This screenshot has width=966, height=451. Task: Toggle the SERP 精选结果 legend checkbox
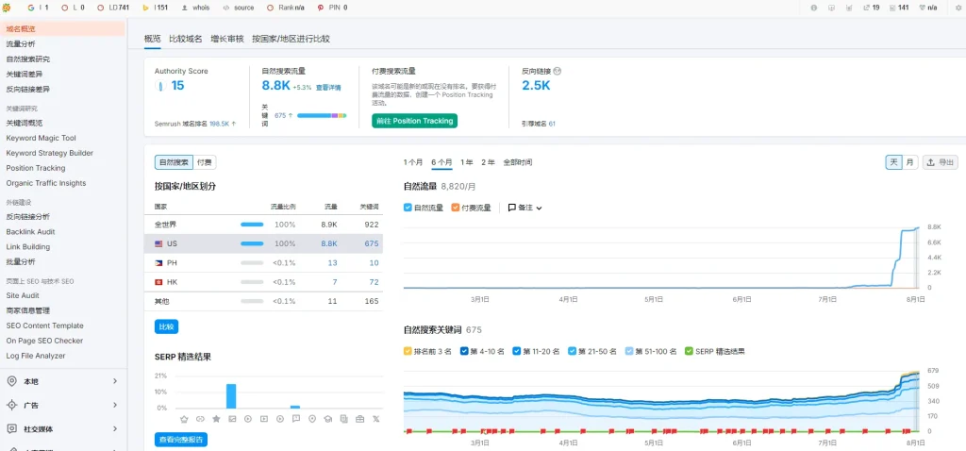tap(689, 351)
